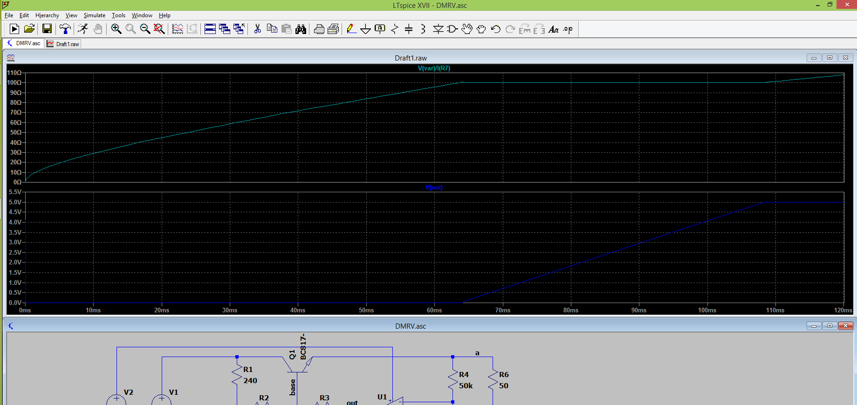Click voltage source V2 in the schematic
This screenshot has height=405, width=857.
117,399
